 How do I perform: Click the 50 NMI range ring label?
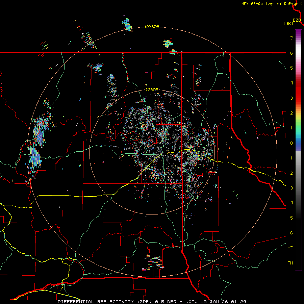coord(152,90)
